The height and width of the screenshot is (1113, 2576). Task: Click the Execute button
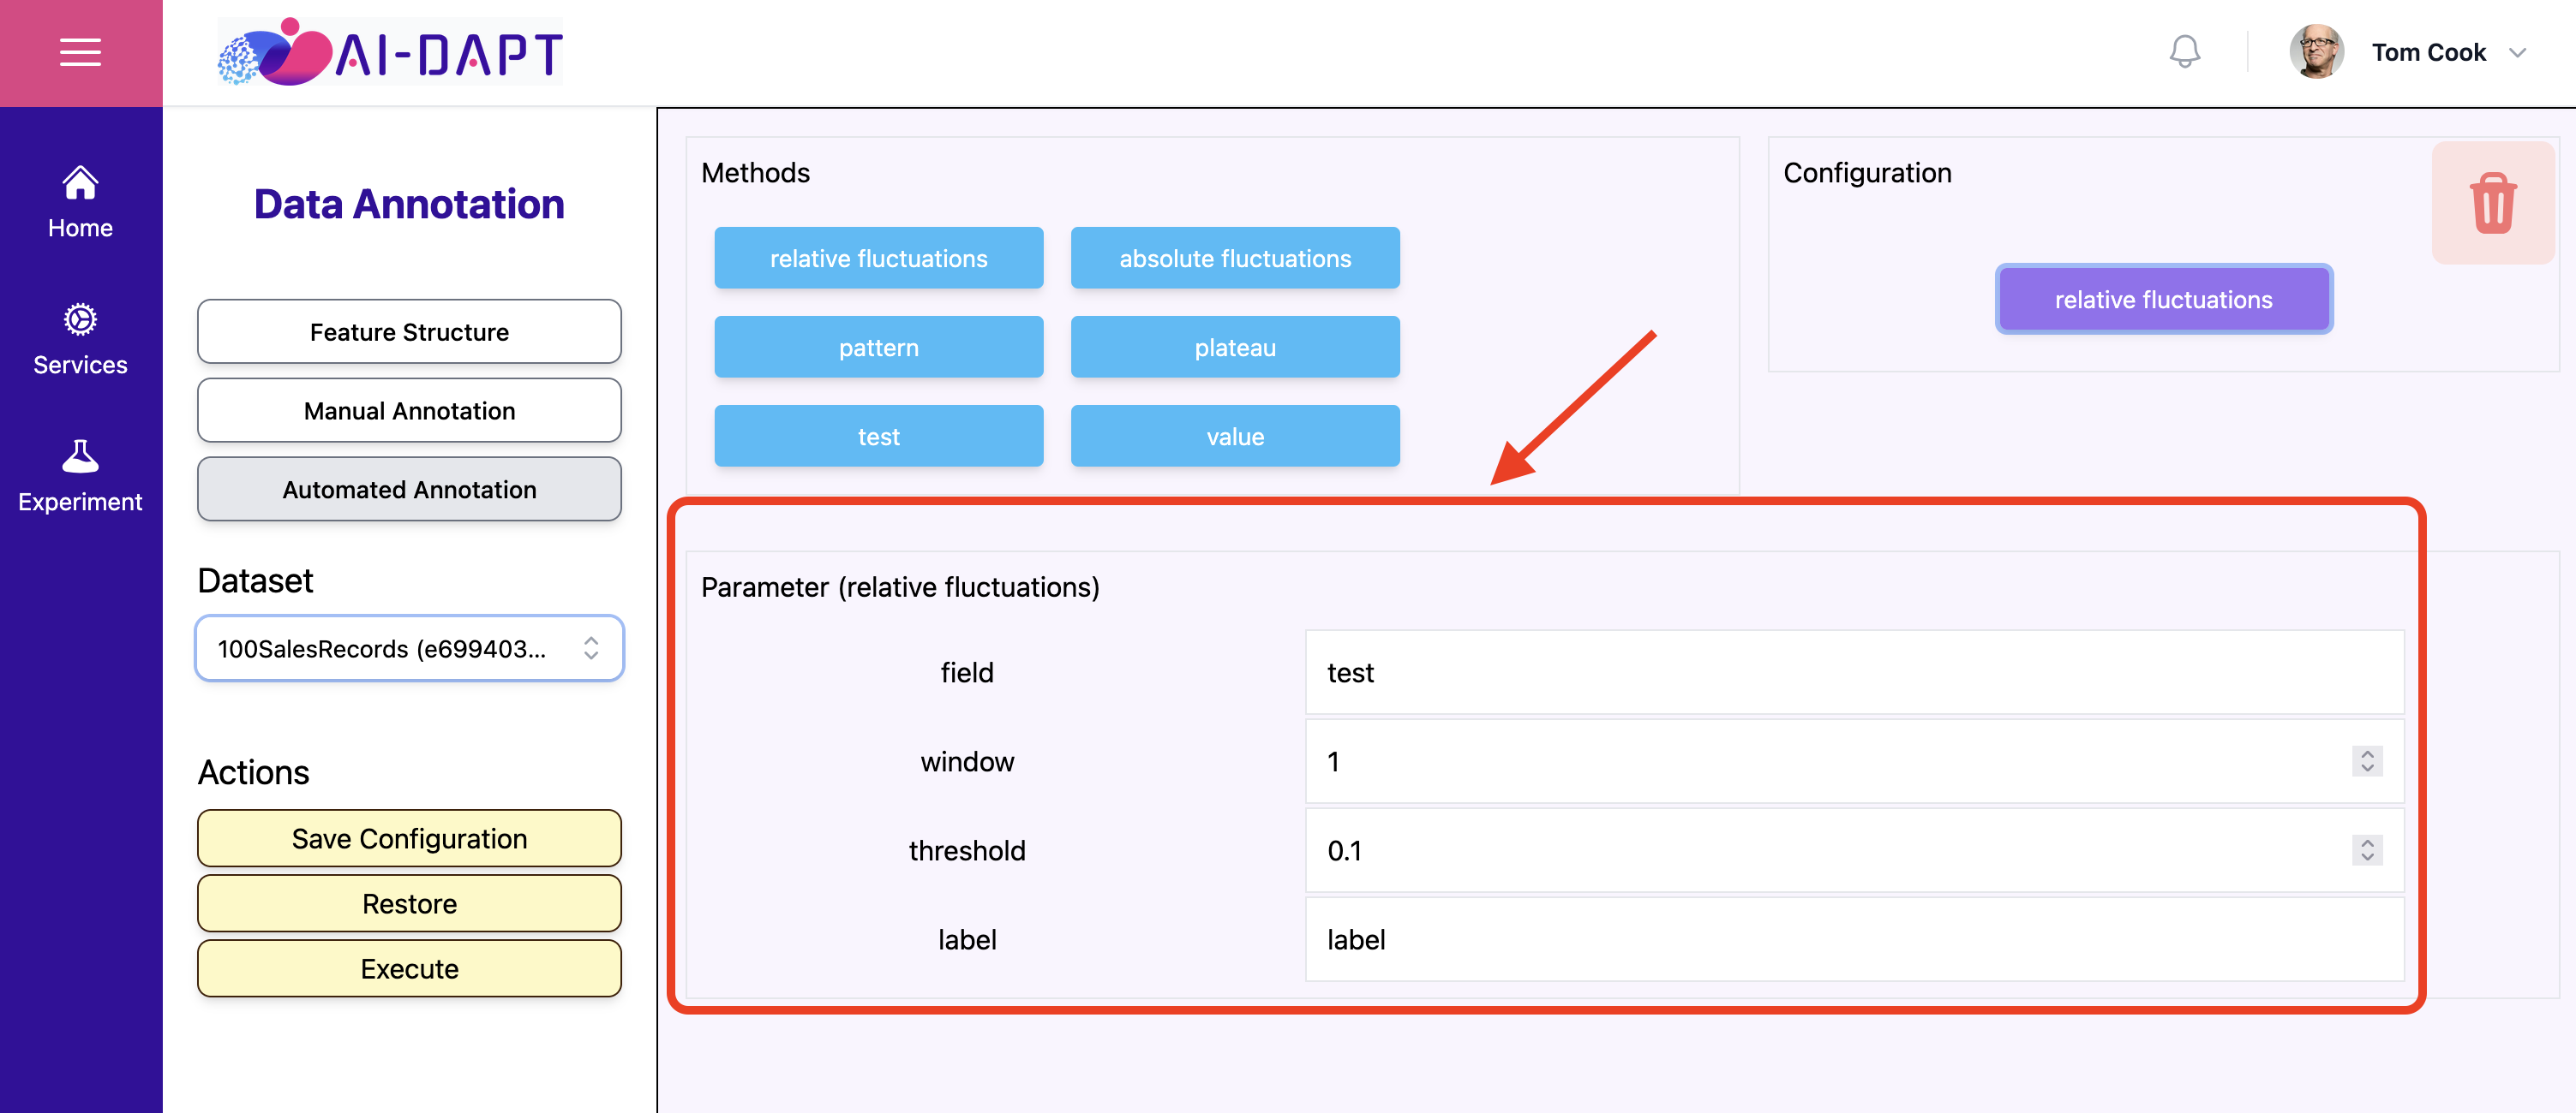click(x=409, y=968)
